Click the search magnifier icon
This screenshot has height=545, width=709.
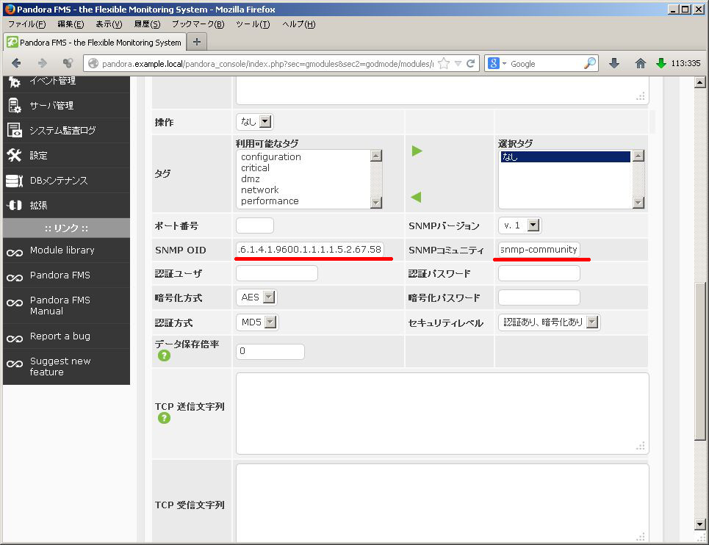(x=590, y=63)
